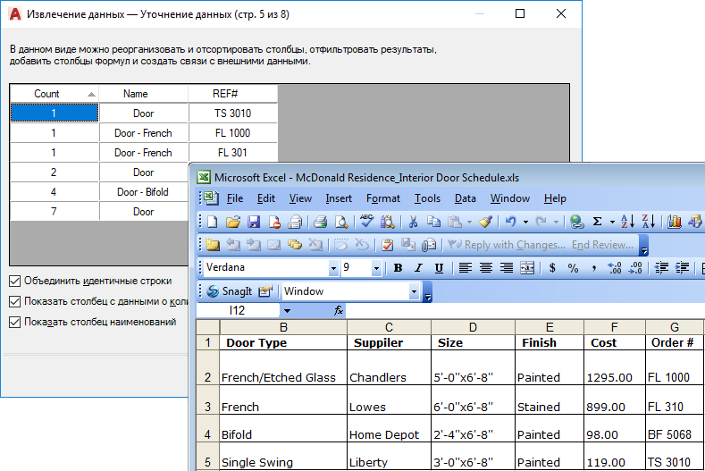Click the REF# column header
705x471 pixels.
click(x=233, y=94)
